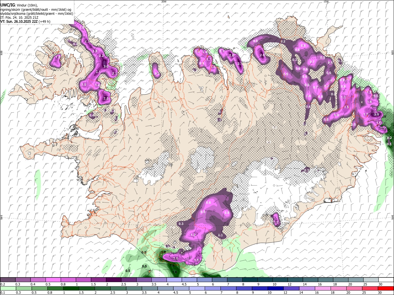Viewport: 394px width, 295px height.
Task: Click the 2.0 value on the south coast snow band
Action: (x=175, y=259)
